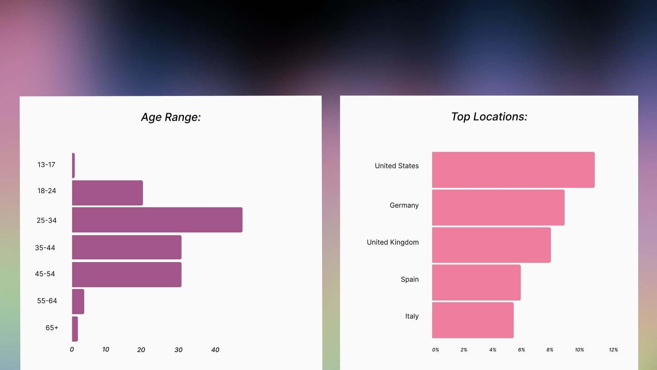Click the small 13-17 age bar
The image size is (657, 370).
click(74, 165)
